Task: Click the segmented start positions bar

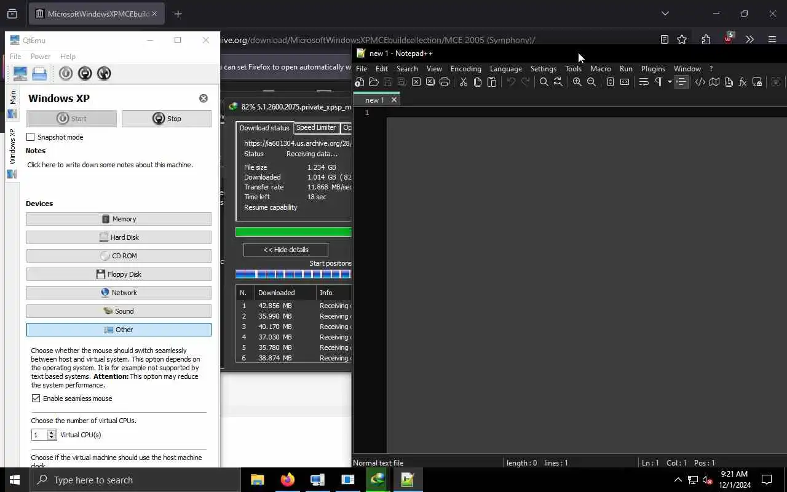Action: [293, 274]
